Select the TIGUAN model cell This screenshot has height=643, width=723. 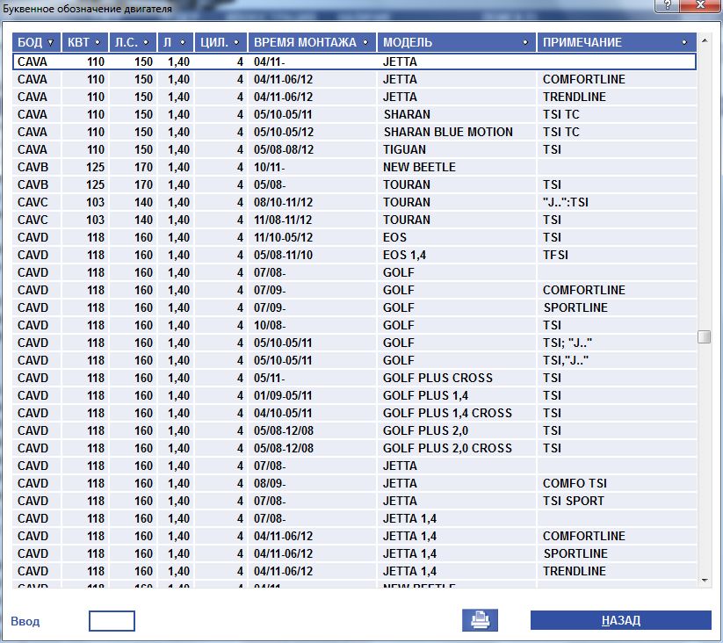pos(457,149)
